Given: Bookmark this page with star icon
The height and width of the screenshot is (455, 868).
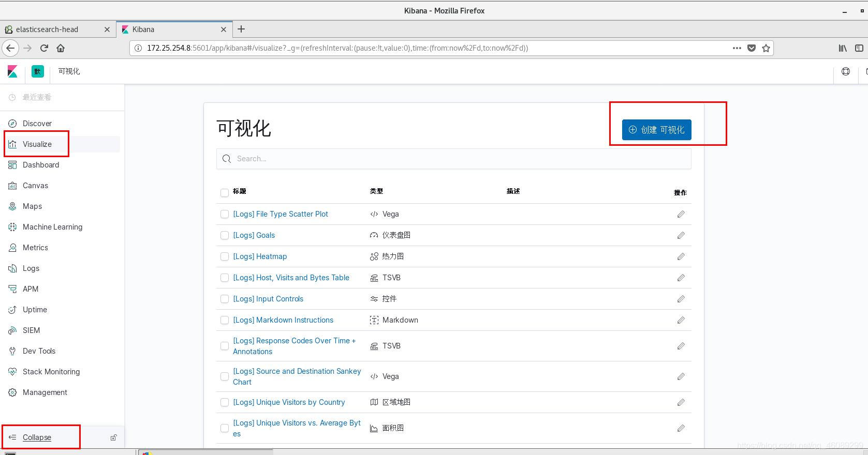Looking at the screenshot, I should [x=766, y=48].
